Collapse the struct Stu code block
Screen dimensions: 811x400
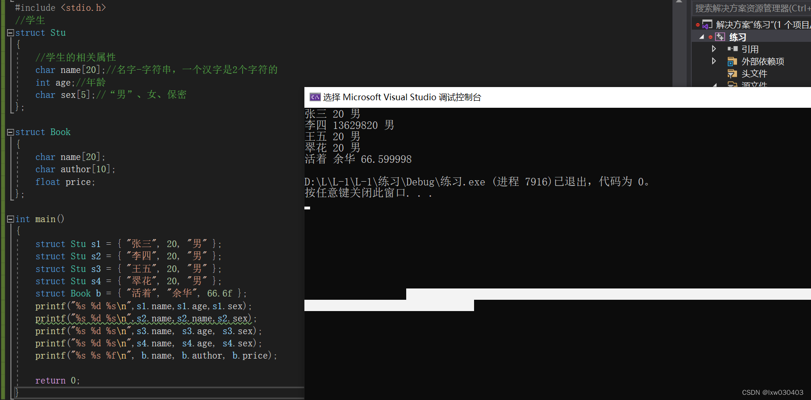(x=10, y=33)
